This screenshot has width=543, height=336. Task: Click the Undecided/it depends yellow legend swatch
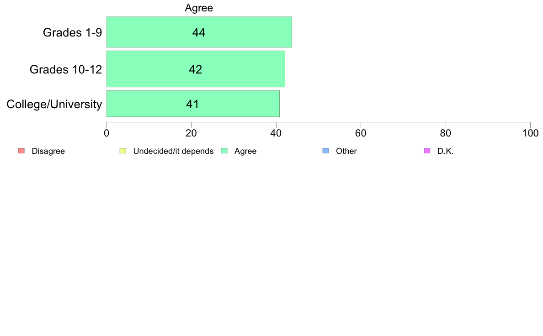(122, 151)
